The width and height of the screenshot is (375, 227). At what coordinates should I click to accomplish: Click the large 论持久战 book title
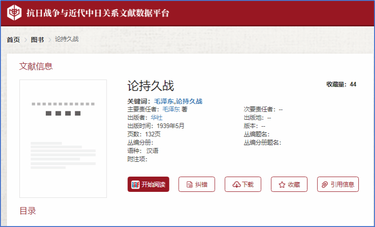tap(151, 86)
